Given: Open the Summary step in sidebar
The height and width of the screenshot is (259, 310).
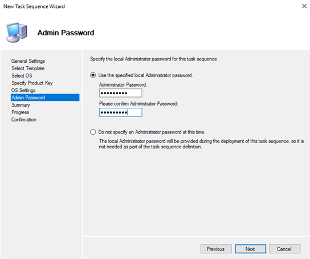Looking at the screenshot, I should pyautogui.click(x=21, y=105).
